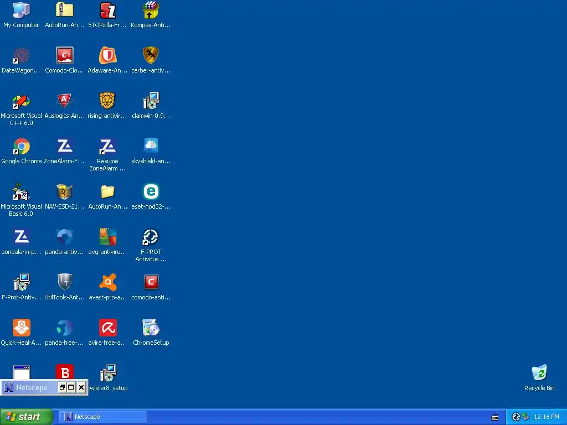Screen dimensions: 567x425
Task: Select the twister8_setup installer icon
Action: [107, 373]
